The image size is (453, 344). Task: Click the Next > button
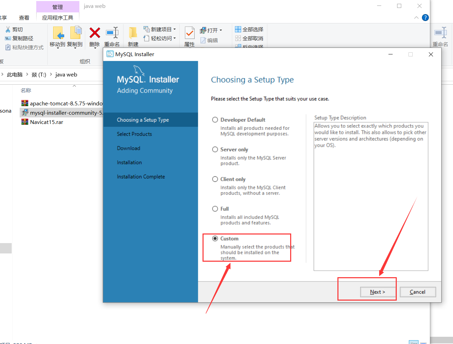click(377, 292)
